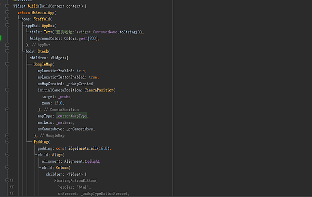Collapse the Padding widget fold marker
This screenshot has width=312, height=197.
pyautogui.click(x=7, y=142)
